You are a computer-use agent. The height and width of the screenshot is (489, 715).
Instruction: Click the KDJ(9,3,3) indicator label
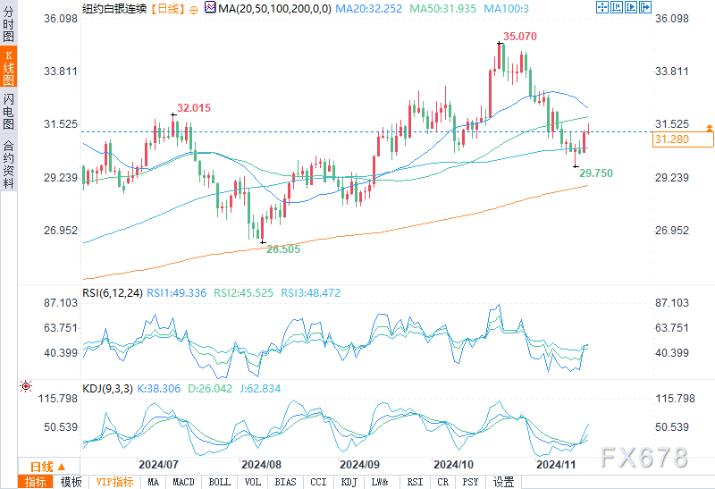click(x=107, y=389)
